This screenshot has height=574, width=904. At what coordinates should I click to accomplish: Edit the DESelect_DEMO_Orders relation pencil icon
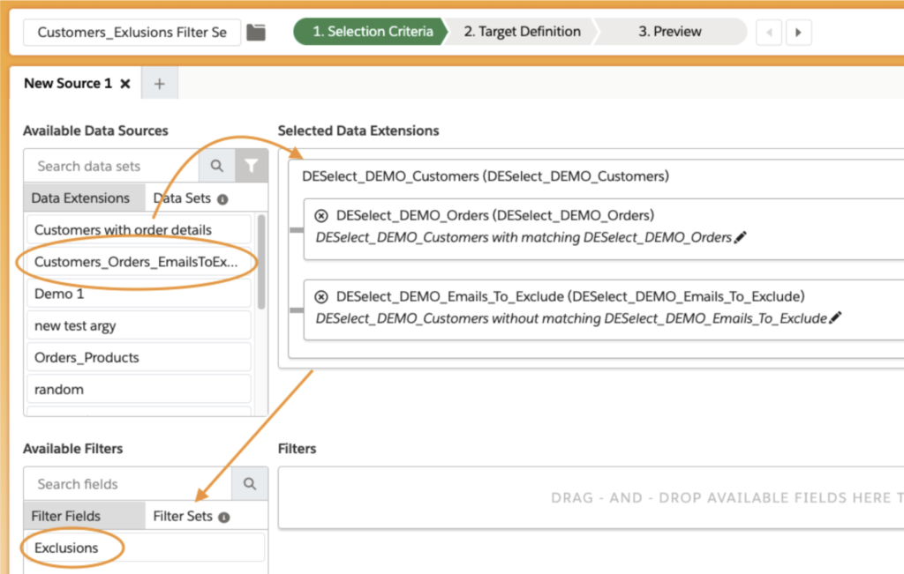741,237
